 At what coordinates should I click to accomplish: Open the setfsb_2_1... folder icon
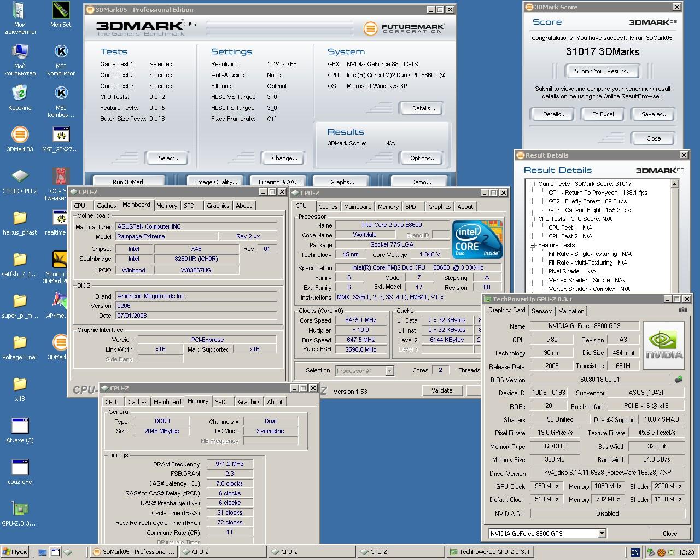20,264
